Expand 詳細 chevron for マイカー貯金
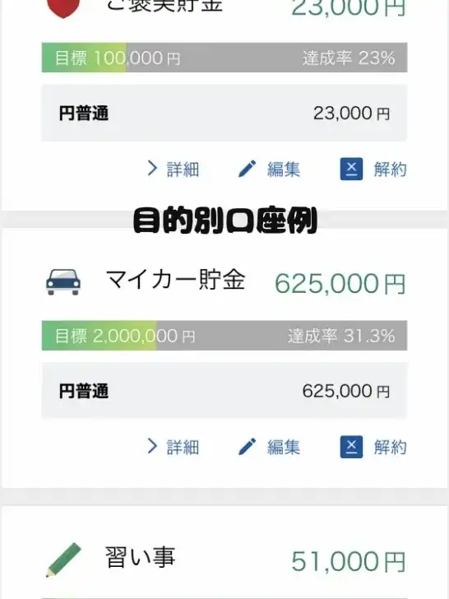The height and width of the screenshot is (599, 449). tap(152, 446)
